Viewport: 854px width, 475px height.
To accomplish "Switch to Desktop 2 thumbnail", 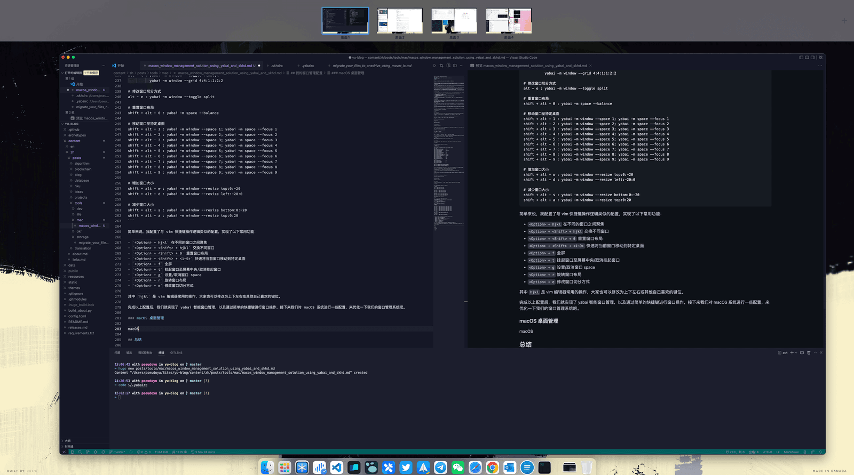I will point(399,21).
